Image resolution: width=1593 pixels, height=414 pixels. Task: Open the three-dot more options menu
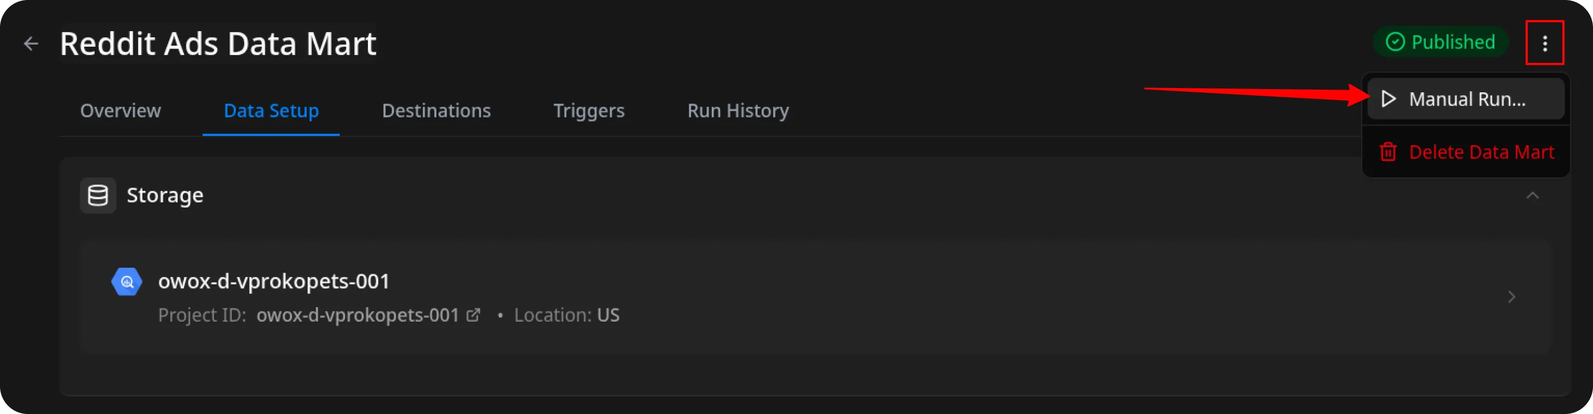click(1544, 43)
